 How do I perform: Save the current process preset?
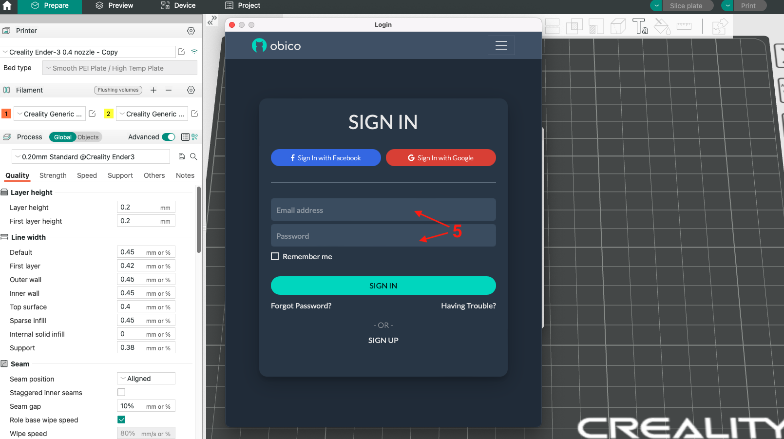coord(182,156)
